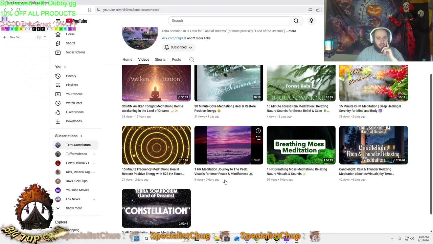Switch to the channel Home tab
The image size is (433, 244).
point(127,60)
